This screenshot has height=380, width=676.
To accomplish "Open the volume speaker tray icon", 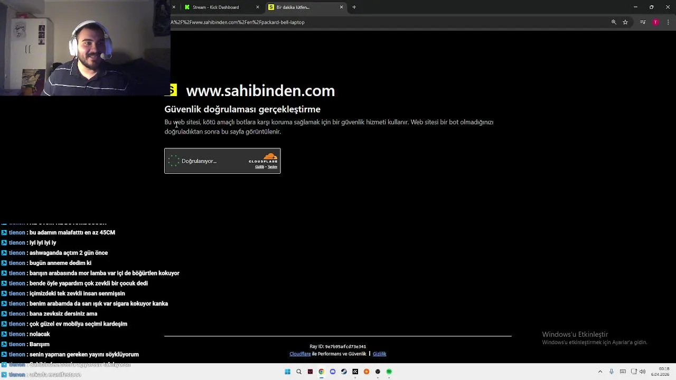I will point(643,372).
